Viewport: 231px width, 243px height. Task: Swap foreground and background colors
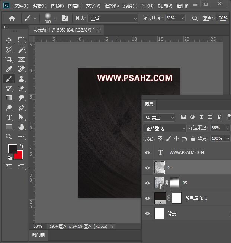pos(22,146)
